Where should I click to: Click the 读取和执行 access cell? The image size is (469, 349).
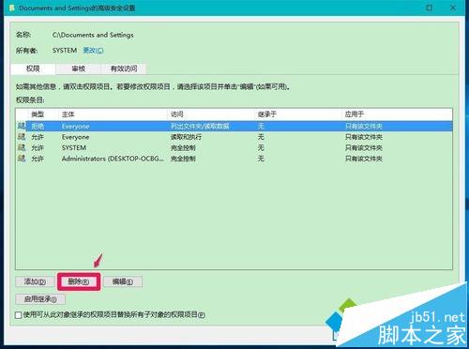186,137
